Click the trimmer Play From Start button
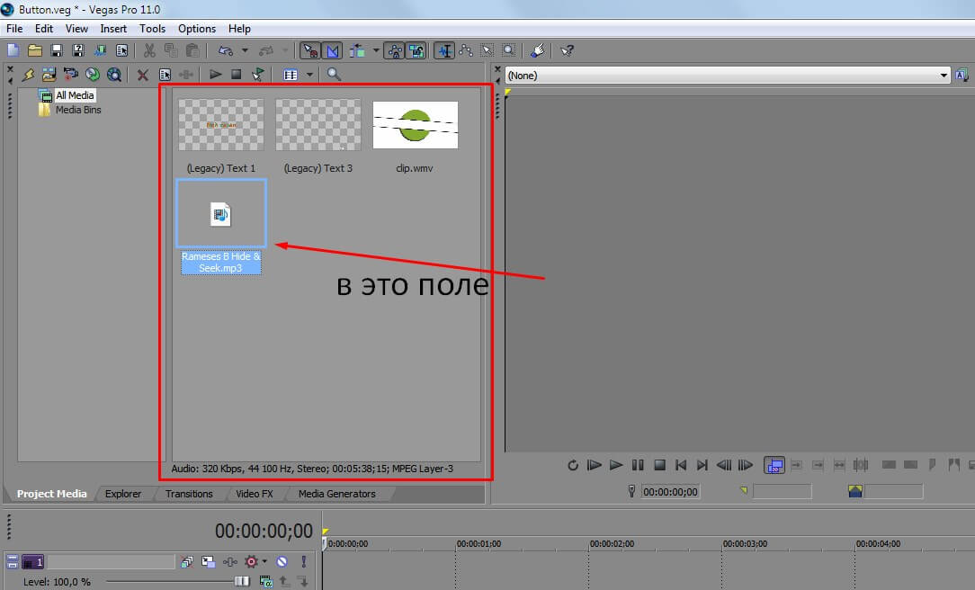Image resolution: width=975 pixels, height=590 pixels. coord(595,465)
